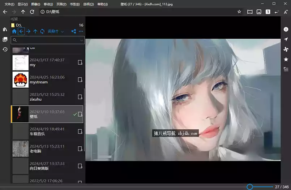This screenshot has height=190, width=291.
Task: Click the D:\ folder path label
Action: (18, 25)
